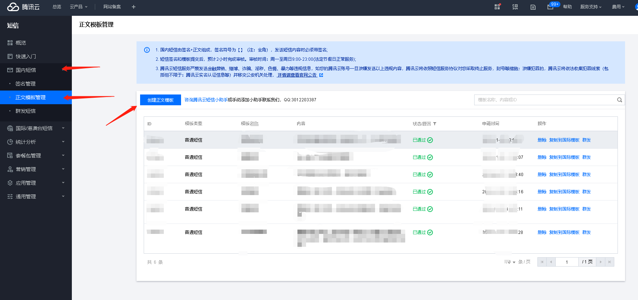The width and height of the screenshot is (638, 300).
Task: Click the 创建正文模板 button
Action: 160,100
